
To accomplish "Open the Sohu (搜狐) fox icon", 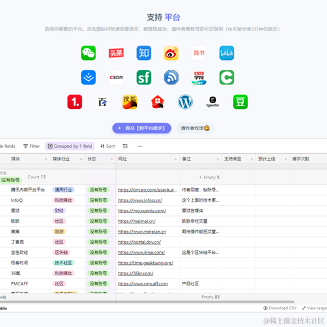I will 130,102.
